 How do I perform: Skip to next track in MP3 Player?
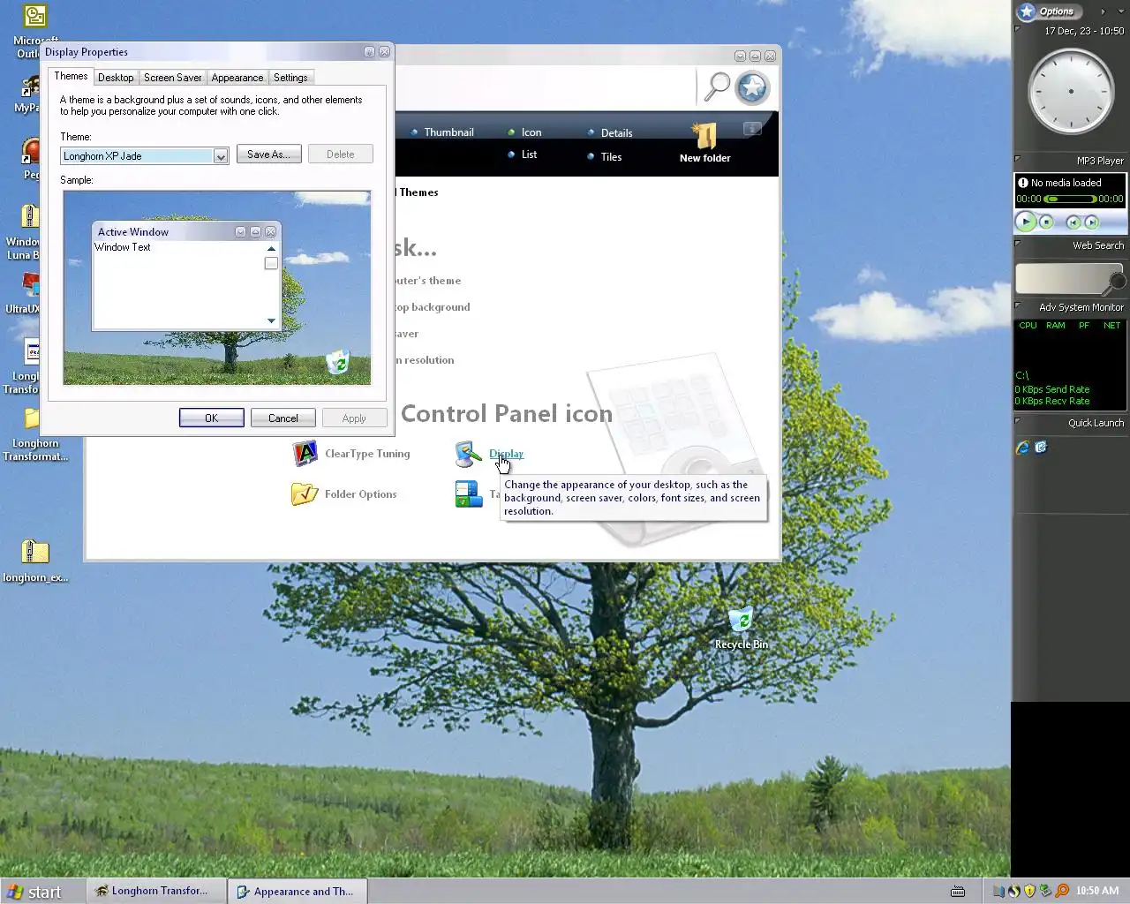[1092, 222]
